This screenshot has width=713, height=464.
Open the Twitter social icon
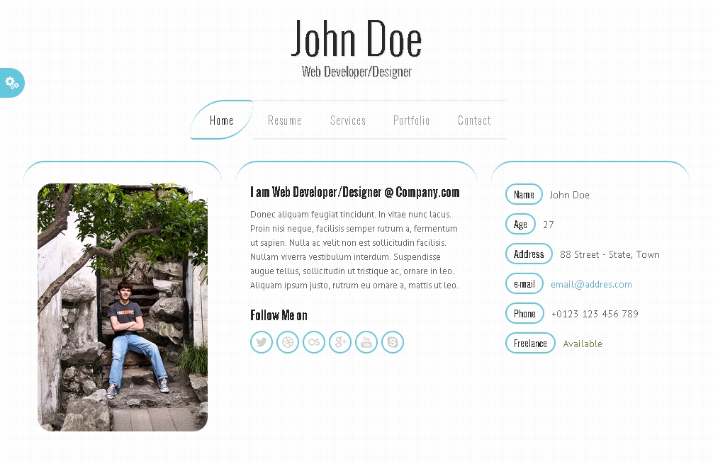pos(262,342)
